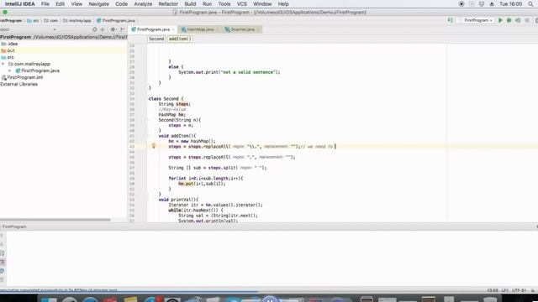Click the FirstProgram project root row
The image size is (538, 302).
click(x=64, y=37)
